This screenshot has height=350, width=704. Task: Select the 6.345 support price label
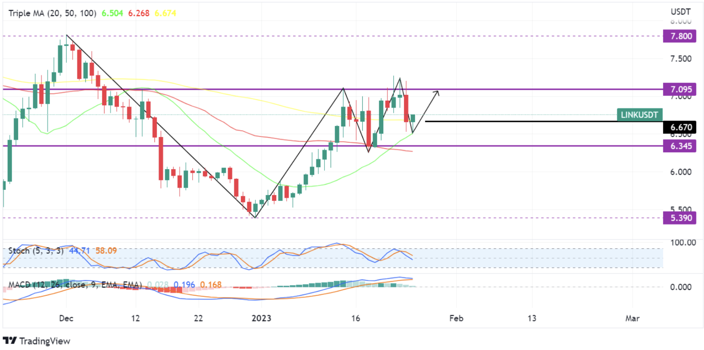[679, 146]
